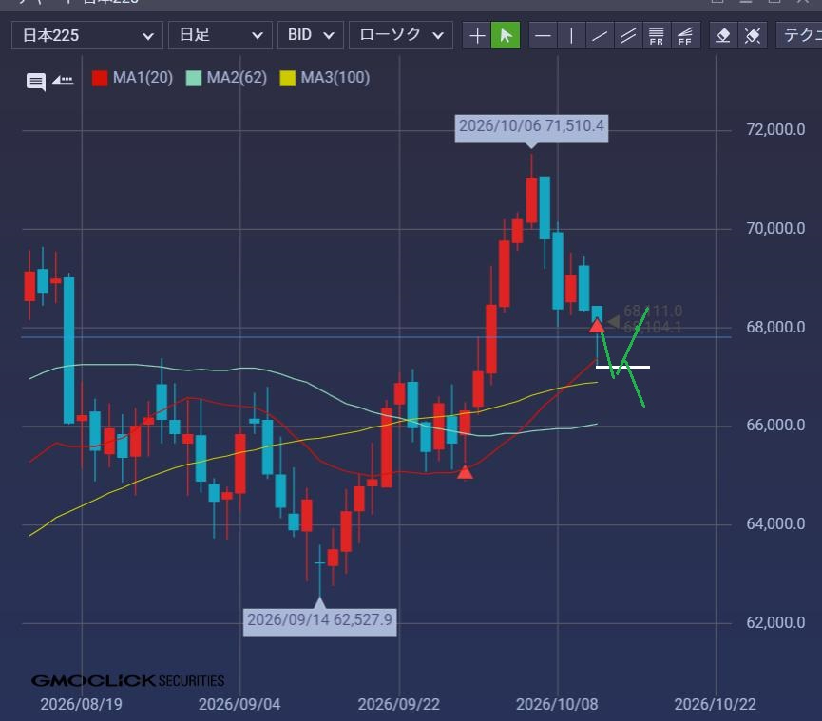This screenshot has width=822, height=721.
Task: Click the erase-all drawings icon
Action: [x=753, y=36]
